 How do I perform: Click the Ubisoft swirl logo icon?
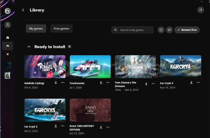pyautogui.click(x=8, y=11)
